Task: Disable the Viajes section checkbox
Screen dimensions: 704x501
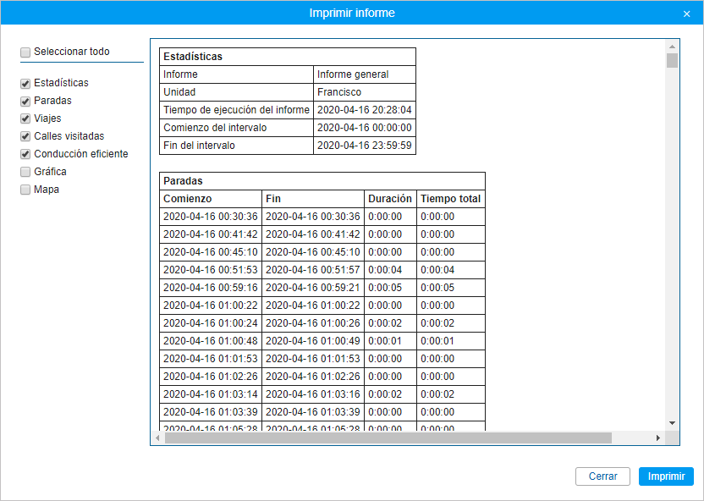Action: click(x=25, y=119)
